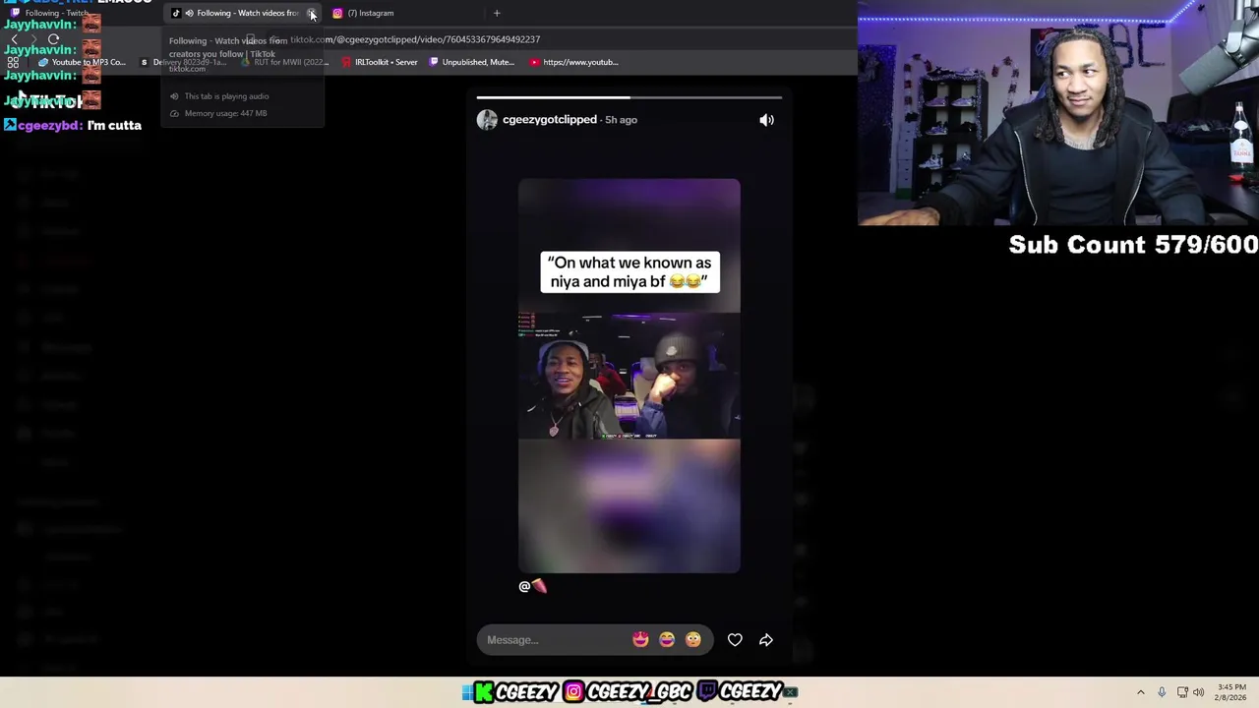
Task: Open the network tray icon
Action: pyautogui.click(x=1182, y=692)
